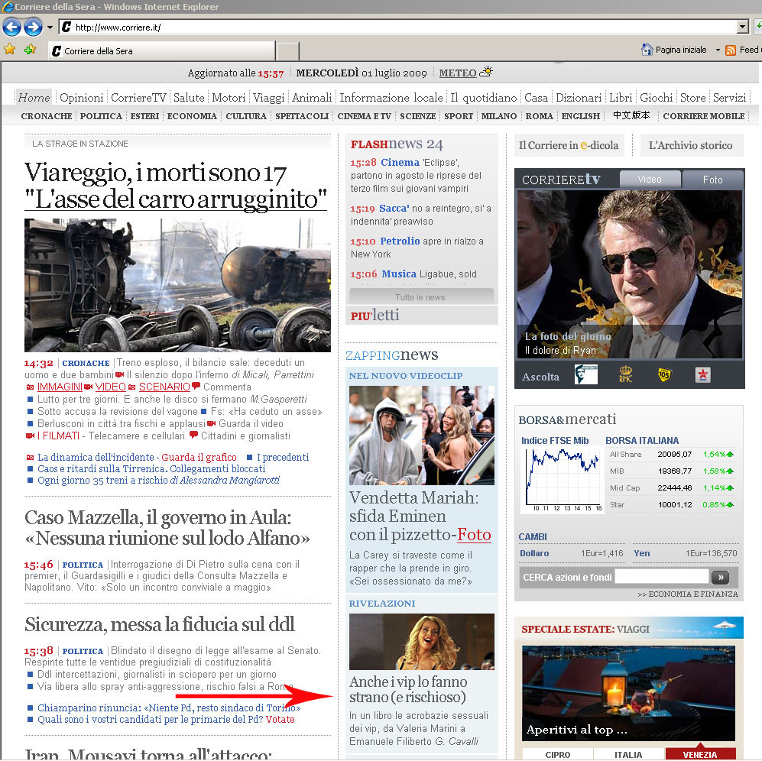Click the Tutte le news button
Image resolution: width=762 pixels, height=761 pixels.
point(421,296)
